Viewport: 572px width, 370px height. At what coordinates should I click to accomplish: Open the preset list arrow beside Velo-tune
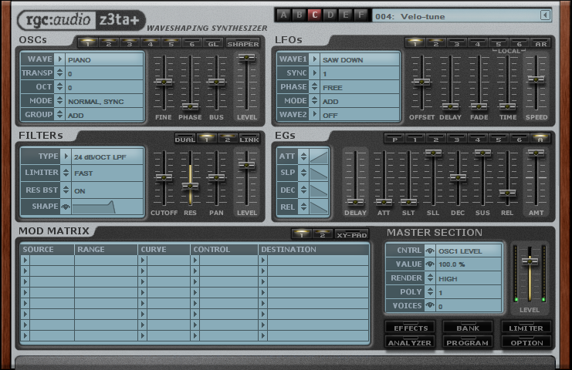click(x=546, y=15)
